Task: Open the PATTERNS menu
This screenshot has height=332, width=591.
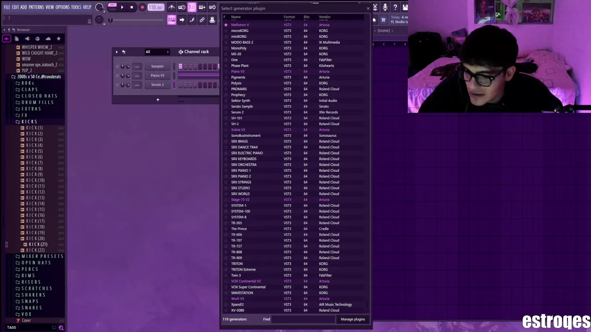Action: tap(36, 7)
